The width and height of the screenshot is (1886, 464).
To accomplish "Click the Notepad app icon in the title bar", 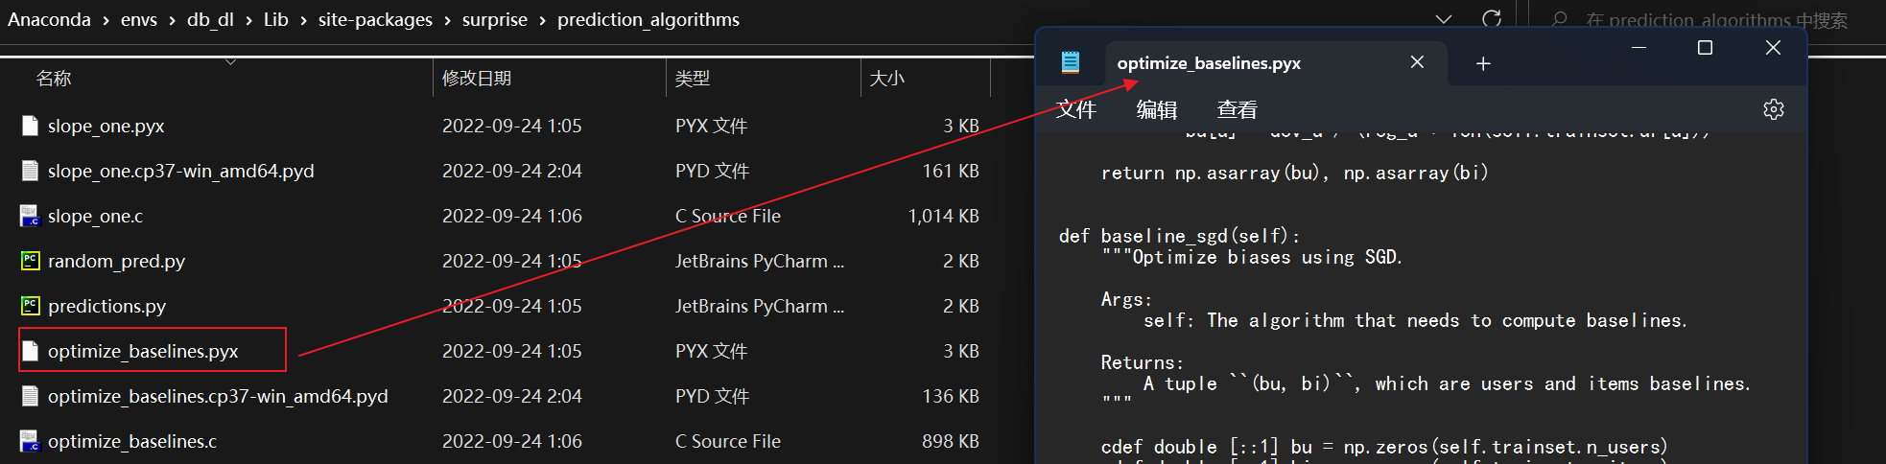I will click(1071, 62).
